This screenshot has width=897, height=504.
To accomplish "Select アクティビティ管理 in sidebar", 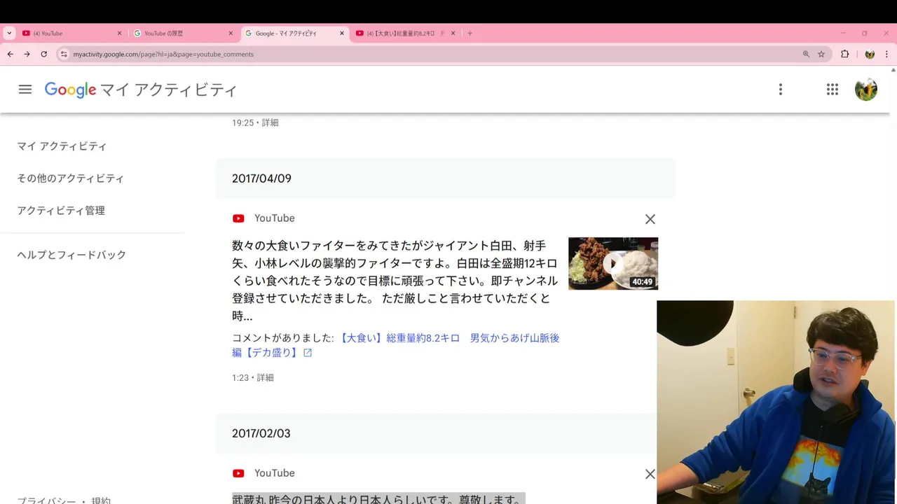I will (61, 211).
